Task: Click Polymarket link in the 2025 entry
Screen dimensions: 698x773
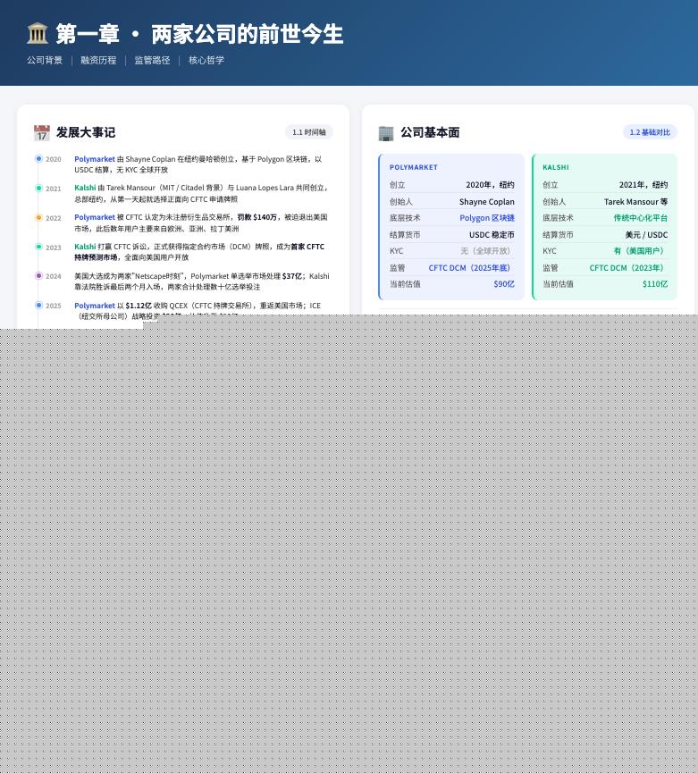Action: (x=95, y=306)
